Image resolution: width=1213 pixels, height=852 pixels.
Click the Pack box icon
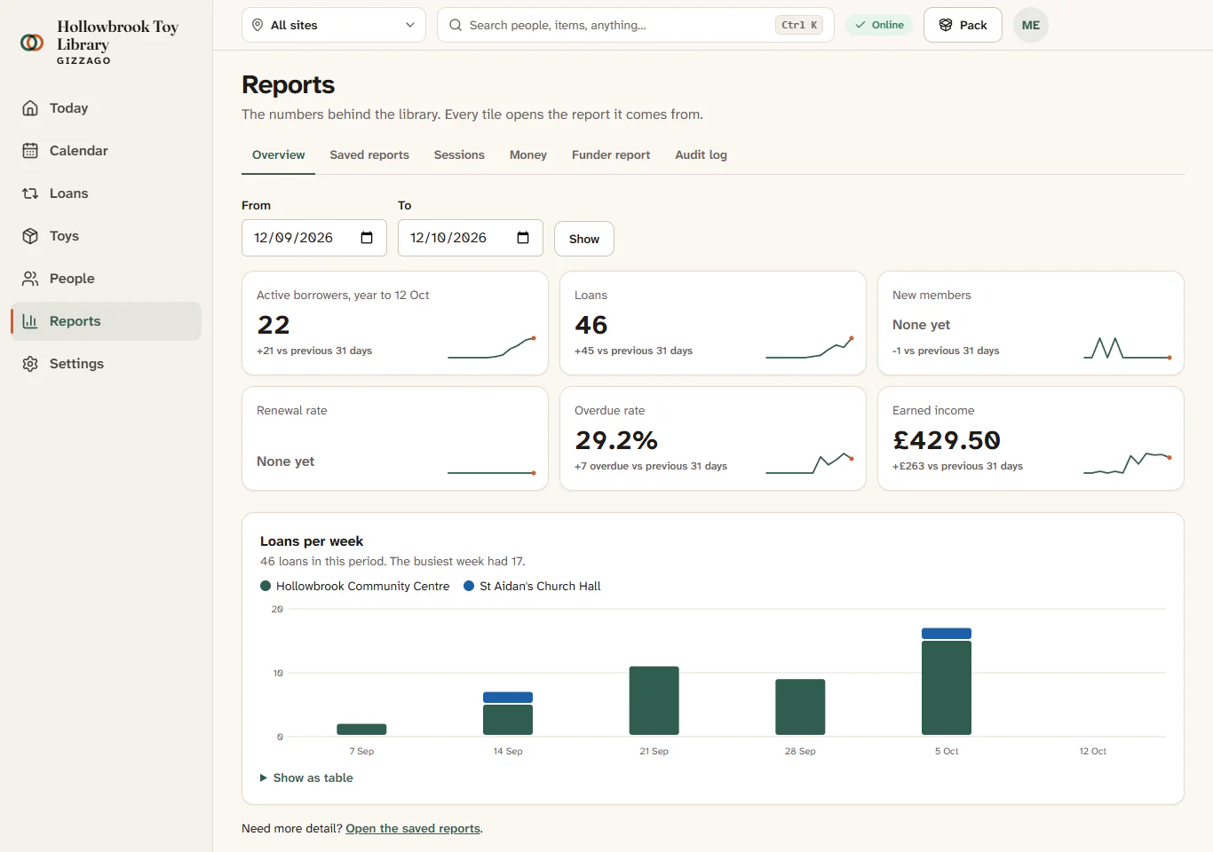946,25
